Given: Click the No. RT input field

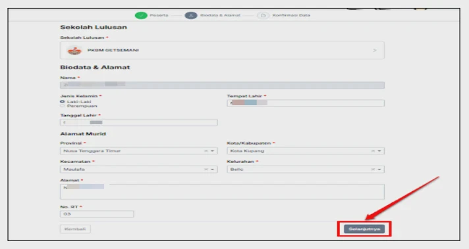Looking at the screenshot, I should point(97,214).
